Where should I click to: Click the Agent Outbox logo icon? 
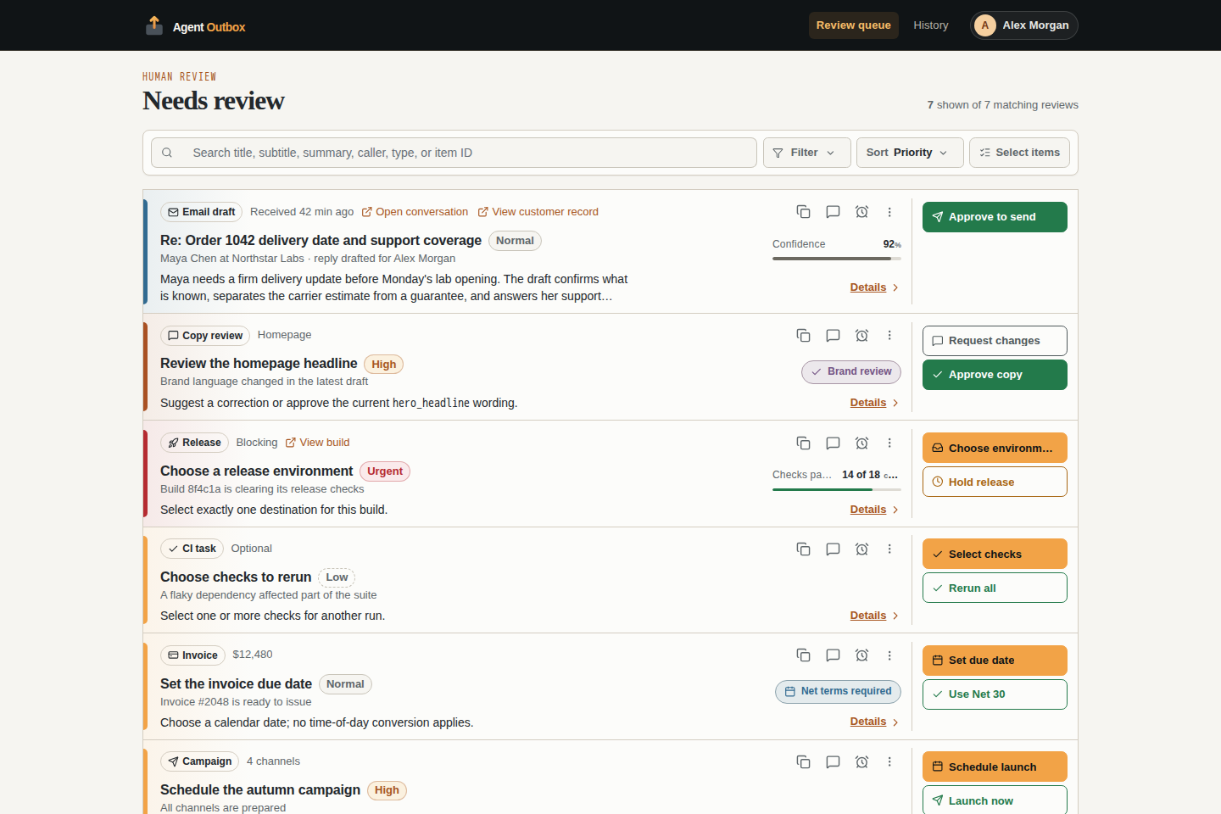[153, 25]
